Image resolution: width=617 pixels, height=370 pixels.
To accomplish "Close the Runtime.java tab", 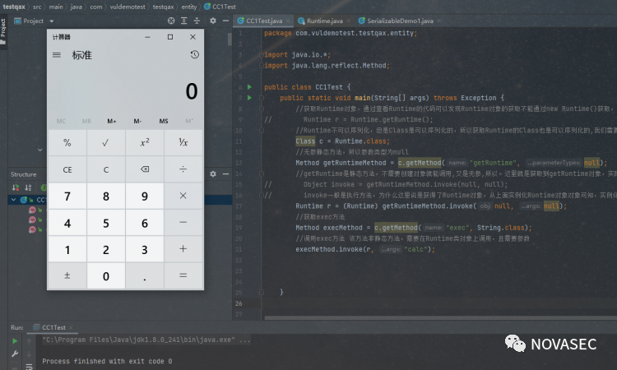I will [x=348, y=21].
